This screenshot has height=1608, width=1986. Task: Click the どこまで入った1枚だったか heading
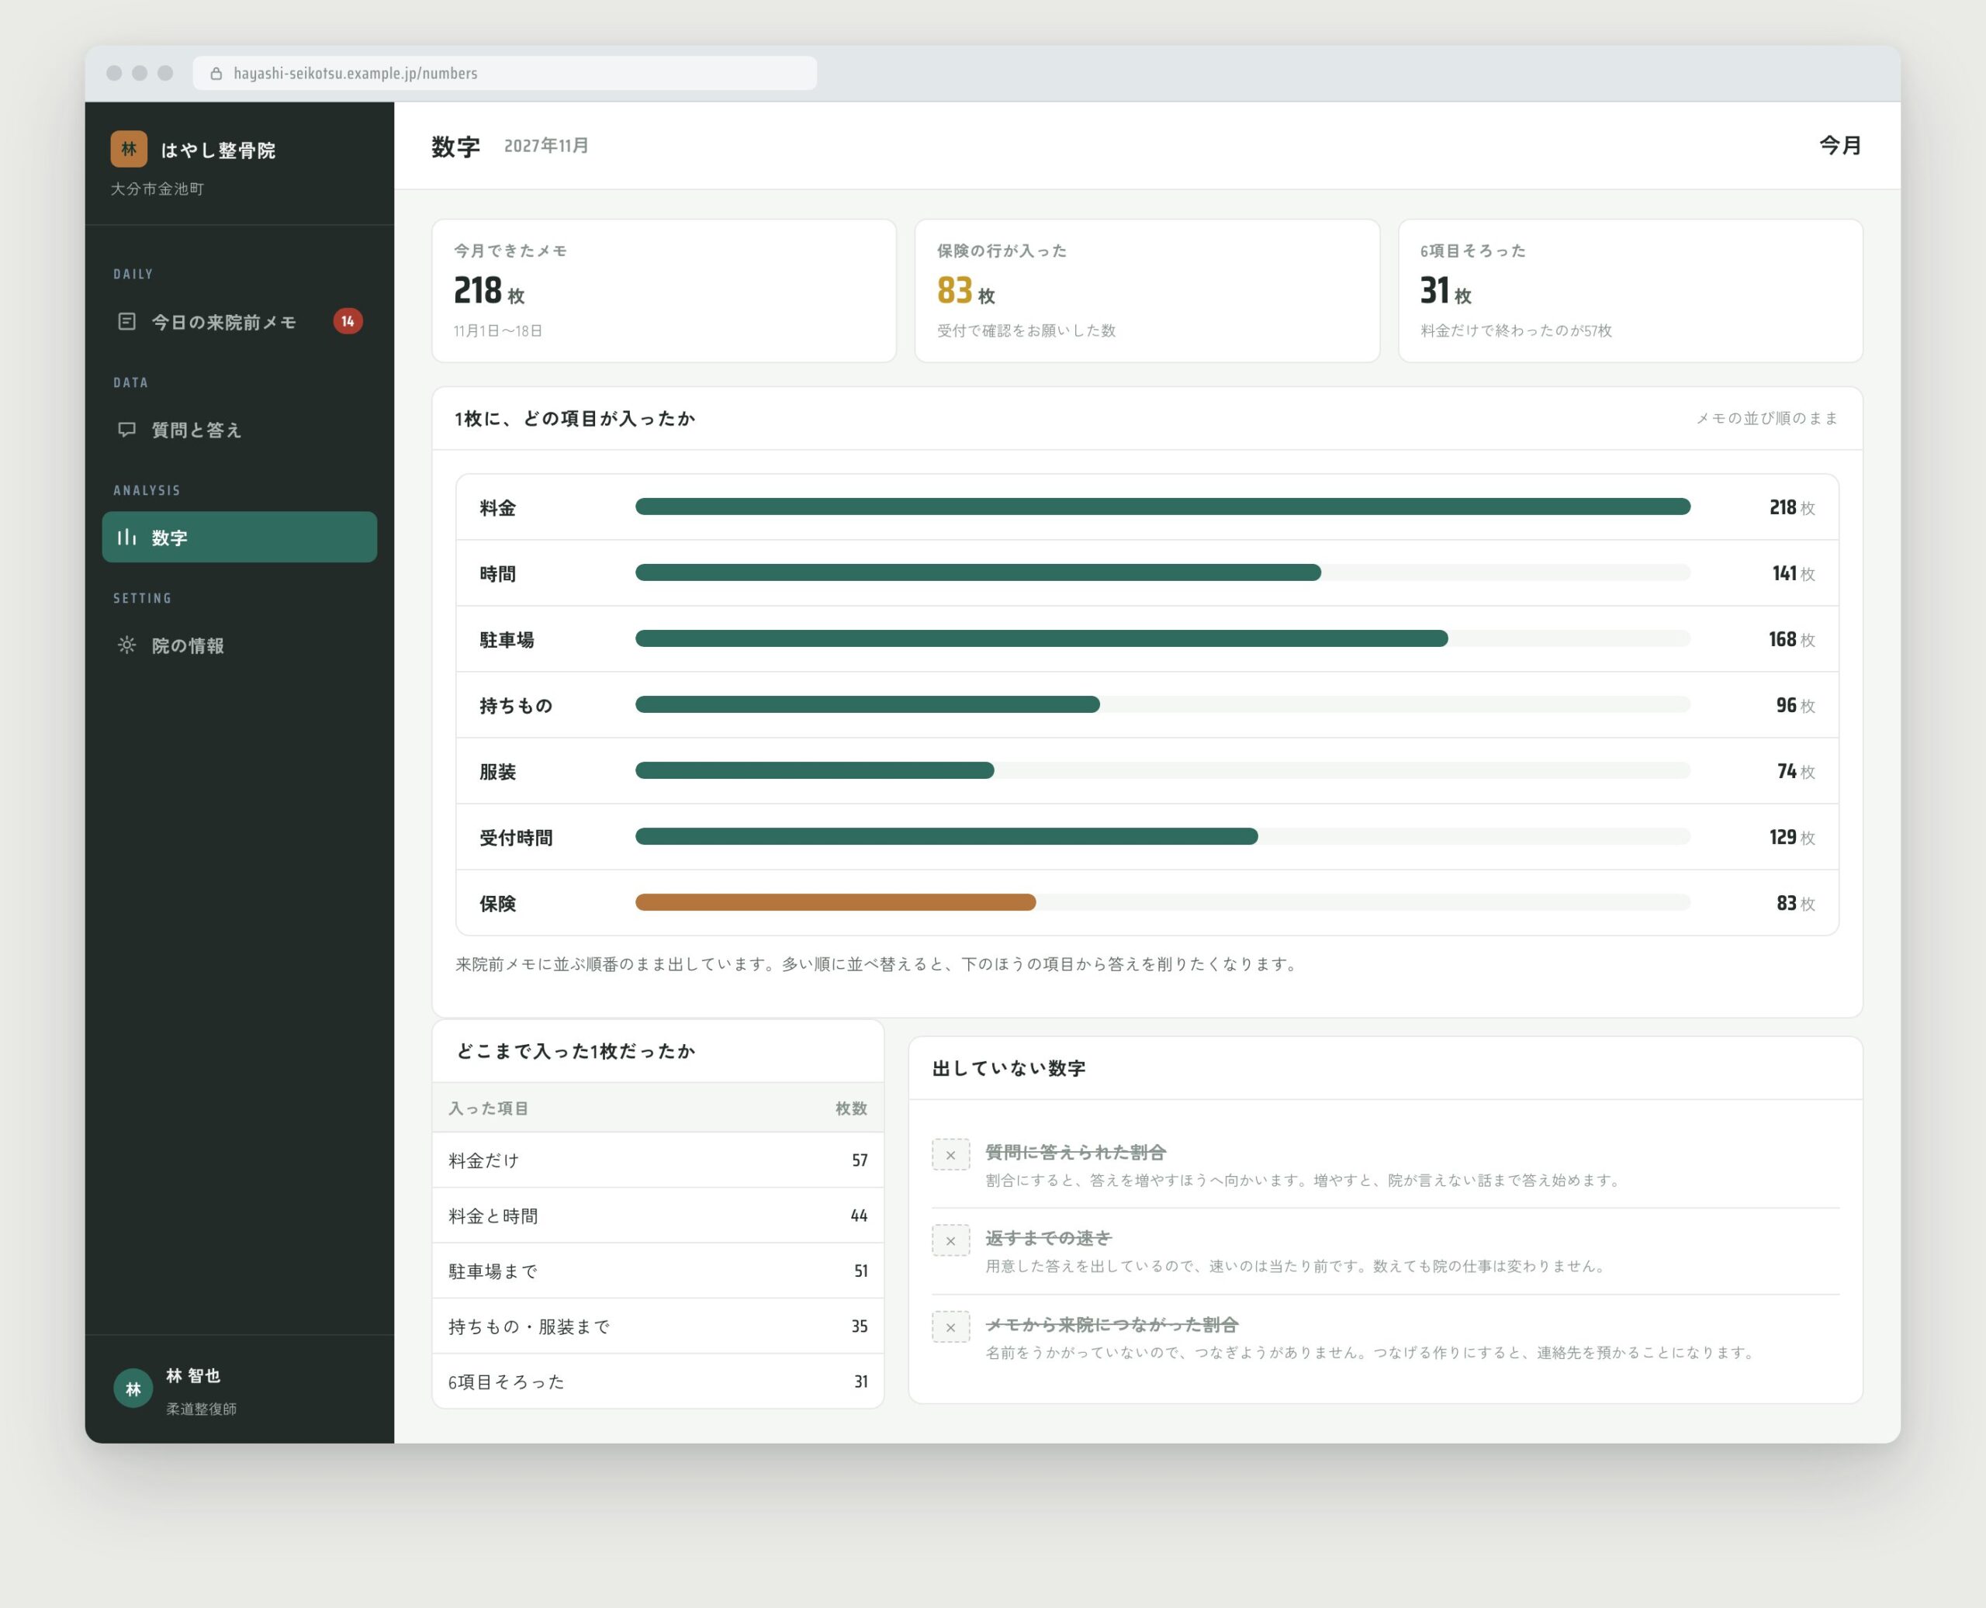[575, 1051]
